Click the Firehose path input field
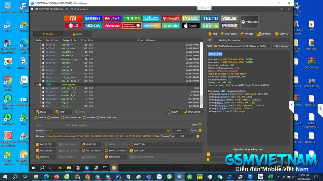 point(107,130)
